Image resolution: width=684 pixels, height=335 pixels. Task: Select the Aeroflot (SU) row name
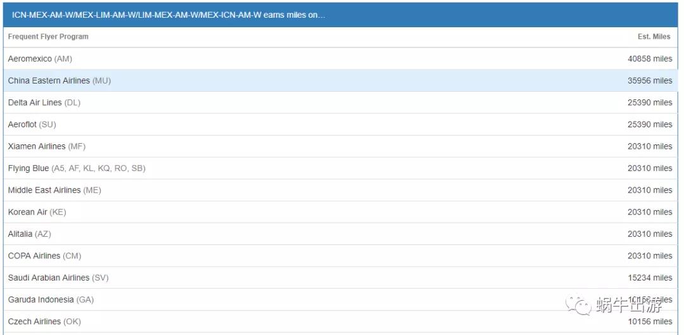[32, 124]
